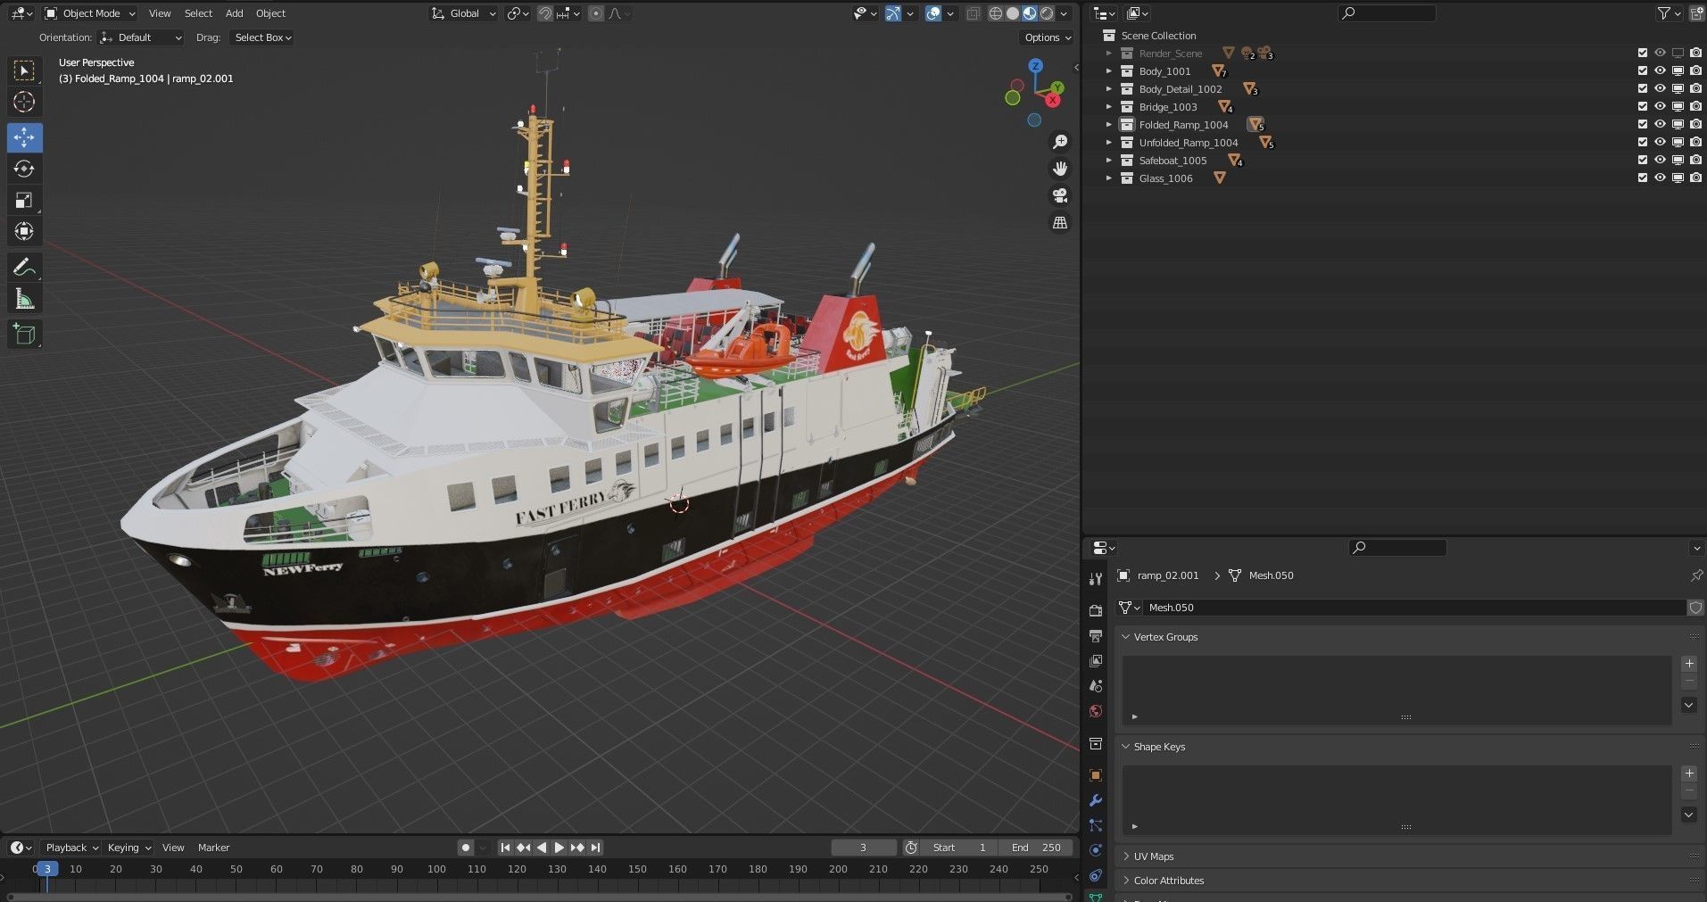Open the Playback menu in timeline
Viewport: 1707px width, 902px height.
[71, 848]
